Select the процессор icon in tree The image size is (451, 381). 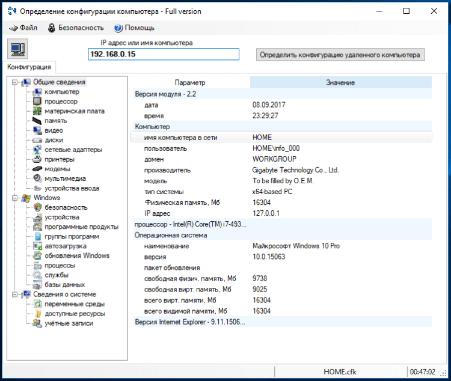point(37,102)
